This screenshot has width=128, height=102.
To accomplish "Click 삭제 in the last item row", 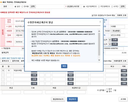I will [x=124, y=84].
